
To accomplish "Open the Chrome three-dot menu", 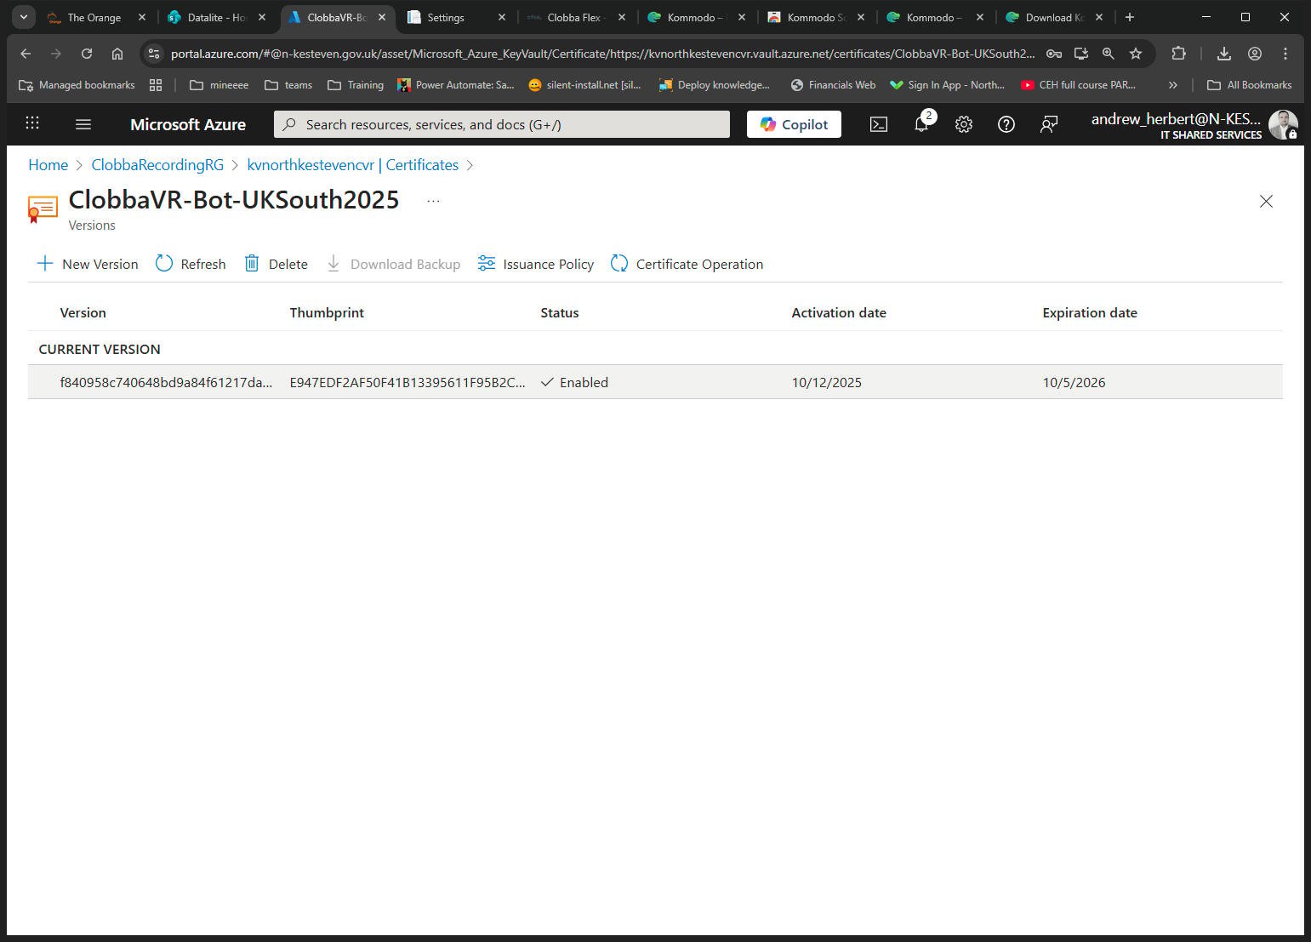I will tap(1285, 54).
